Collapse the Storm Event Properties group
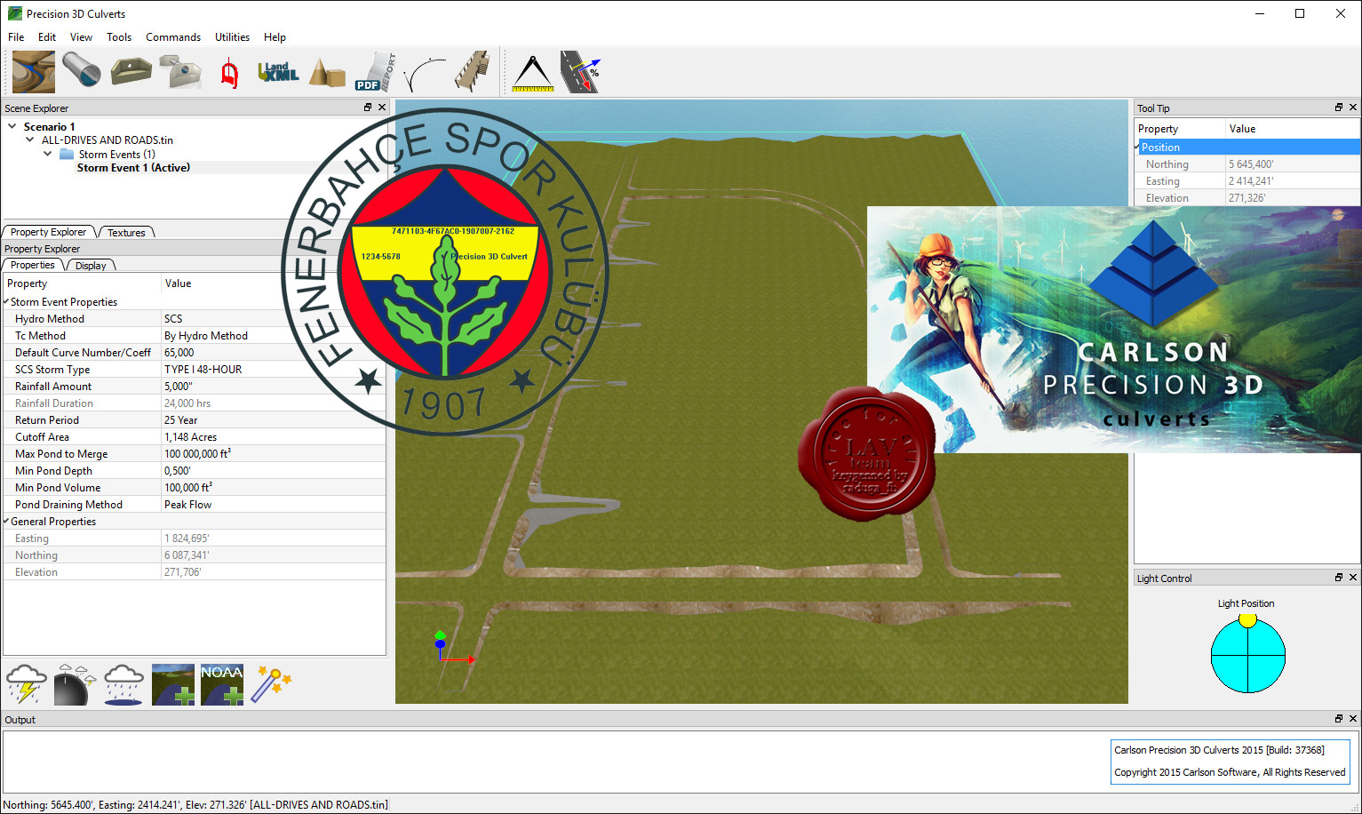 click(x=6, y=301)
